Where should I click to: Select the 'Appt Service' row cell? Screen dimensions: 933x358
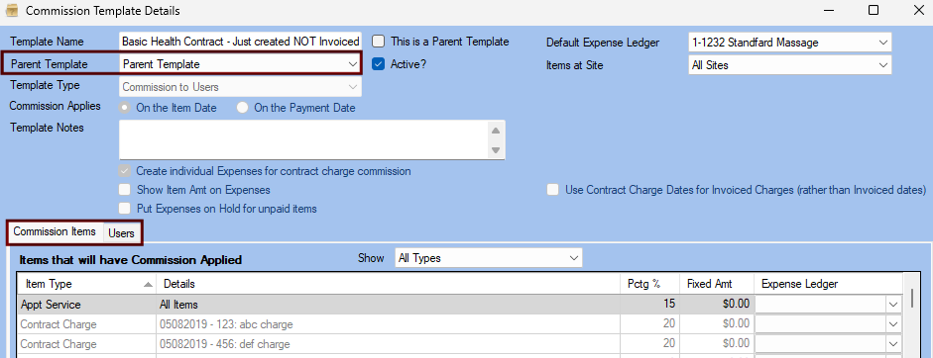pos(87,305)
